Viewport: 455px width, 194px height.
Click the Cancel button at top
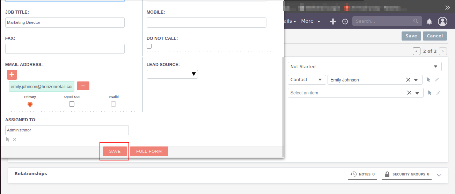435,36
